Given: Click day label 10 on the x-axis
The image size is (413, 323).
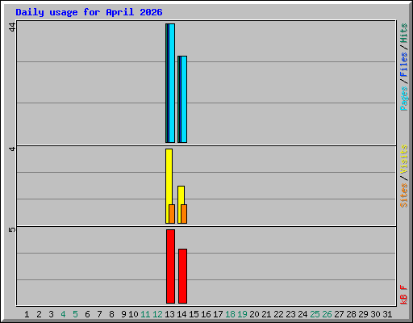Looking at the screenshot, I should coord(133,314).
